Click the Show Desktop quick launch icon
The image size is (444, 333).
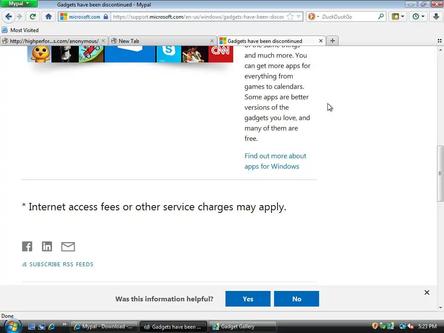[31, 326]
